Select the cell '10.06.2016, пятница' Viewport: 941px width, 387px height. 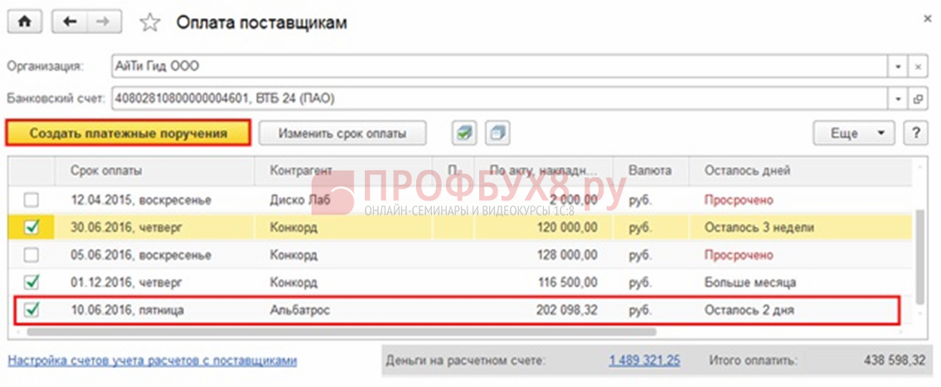click(155, 310)
